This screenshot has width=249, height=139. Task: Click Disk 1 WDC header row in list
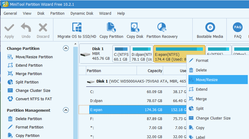(137, 81)
